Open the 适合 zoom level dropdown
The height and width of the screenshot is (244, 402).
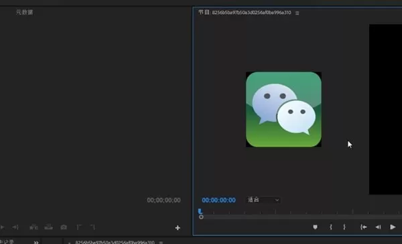pyautogui.click(x=263, y=200)
